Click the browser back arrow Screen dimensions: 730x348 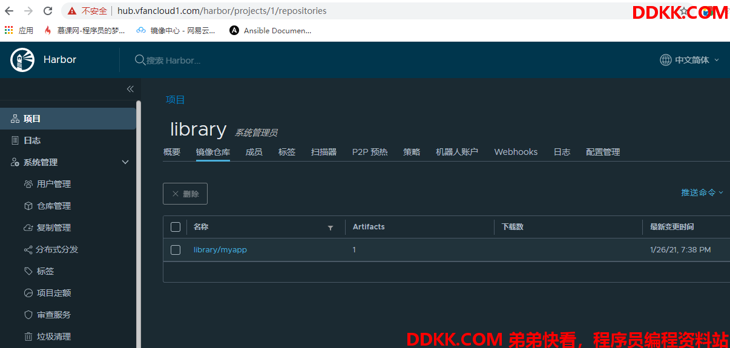tap(9, 11)
